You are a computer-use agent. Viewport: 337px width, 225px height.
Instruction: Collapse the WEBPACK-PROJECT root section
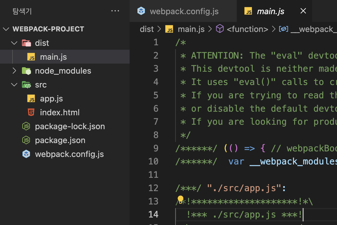[x=6, y=29]
